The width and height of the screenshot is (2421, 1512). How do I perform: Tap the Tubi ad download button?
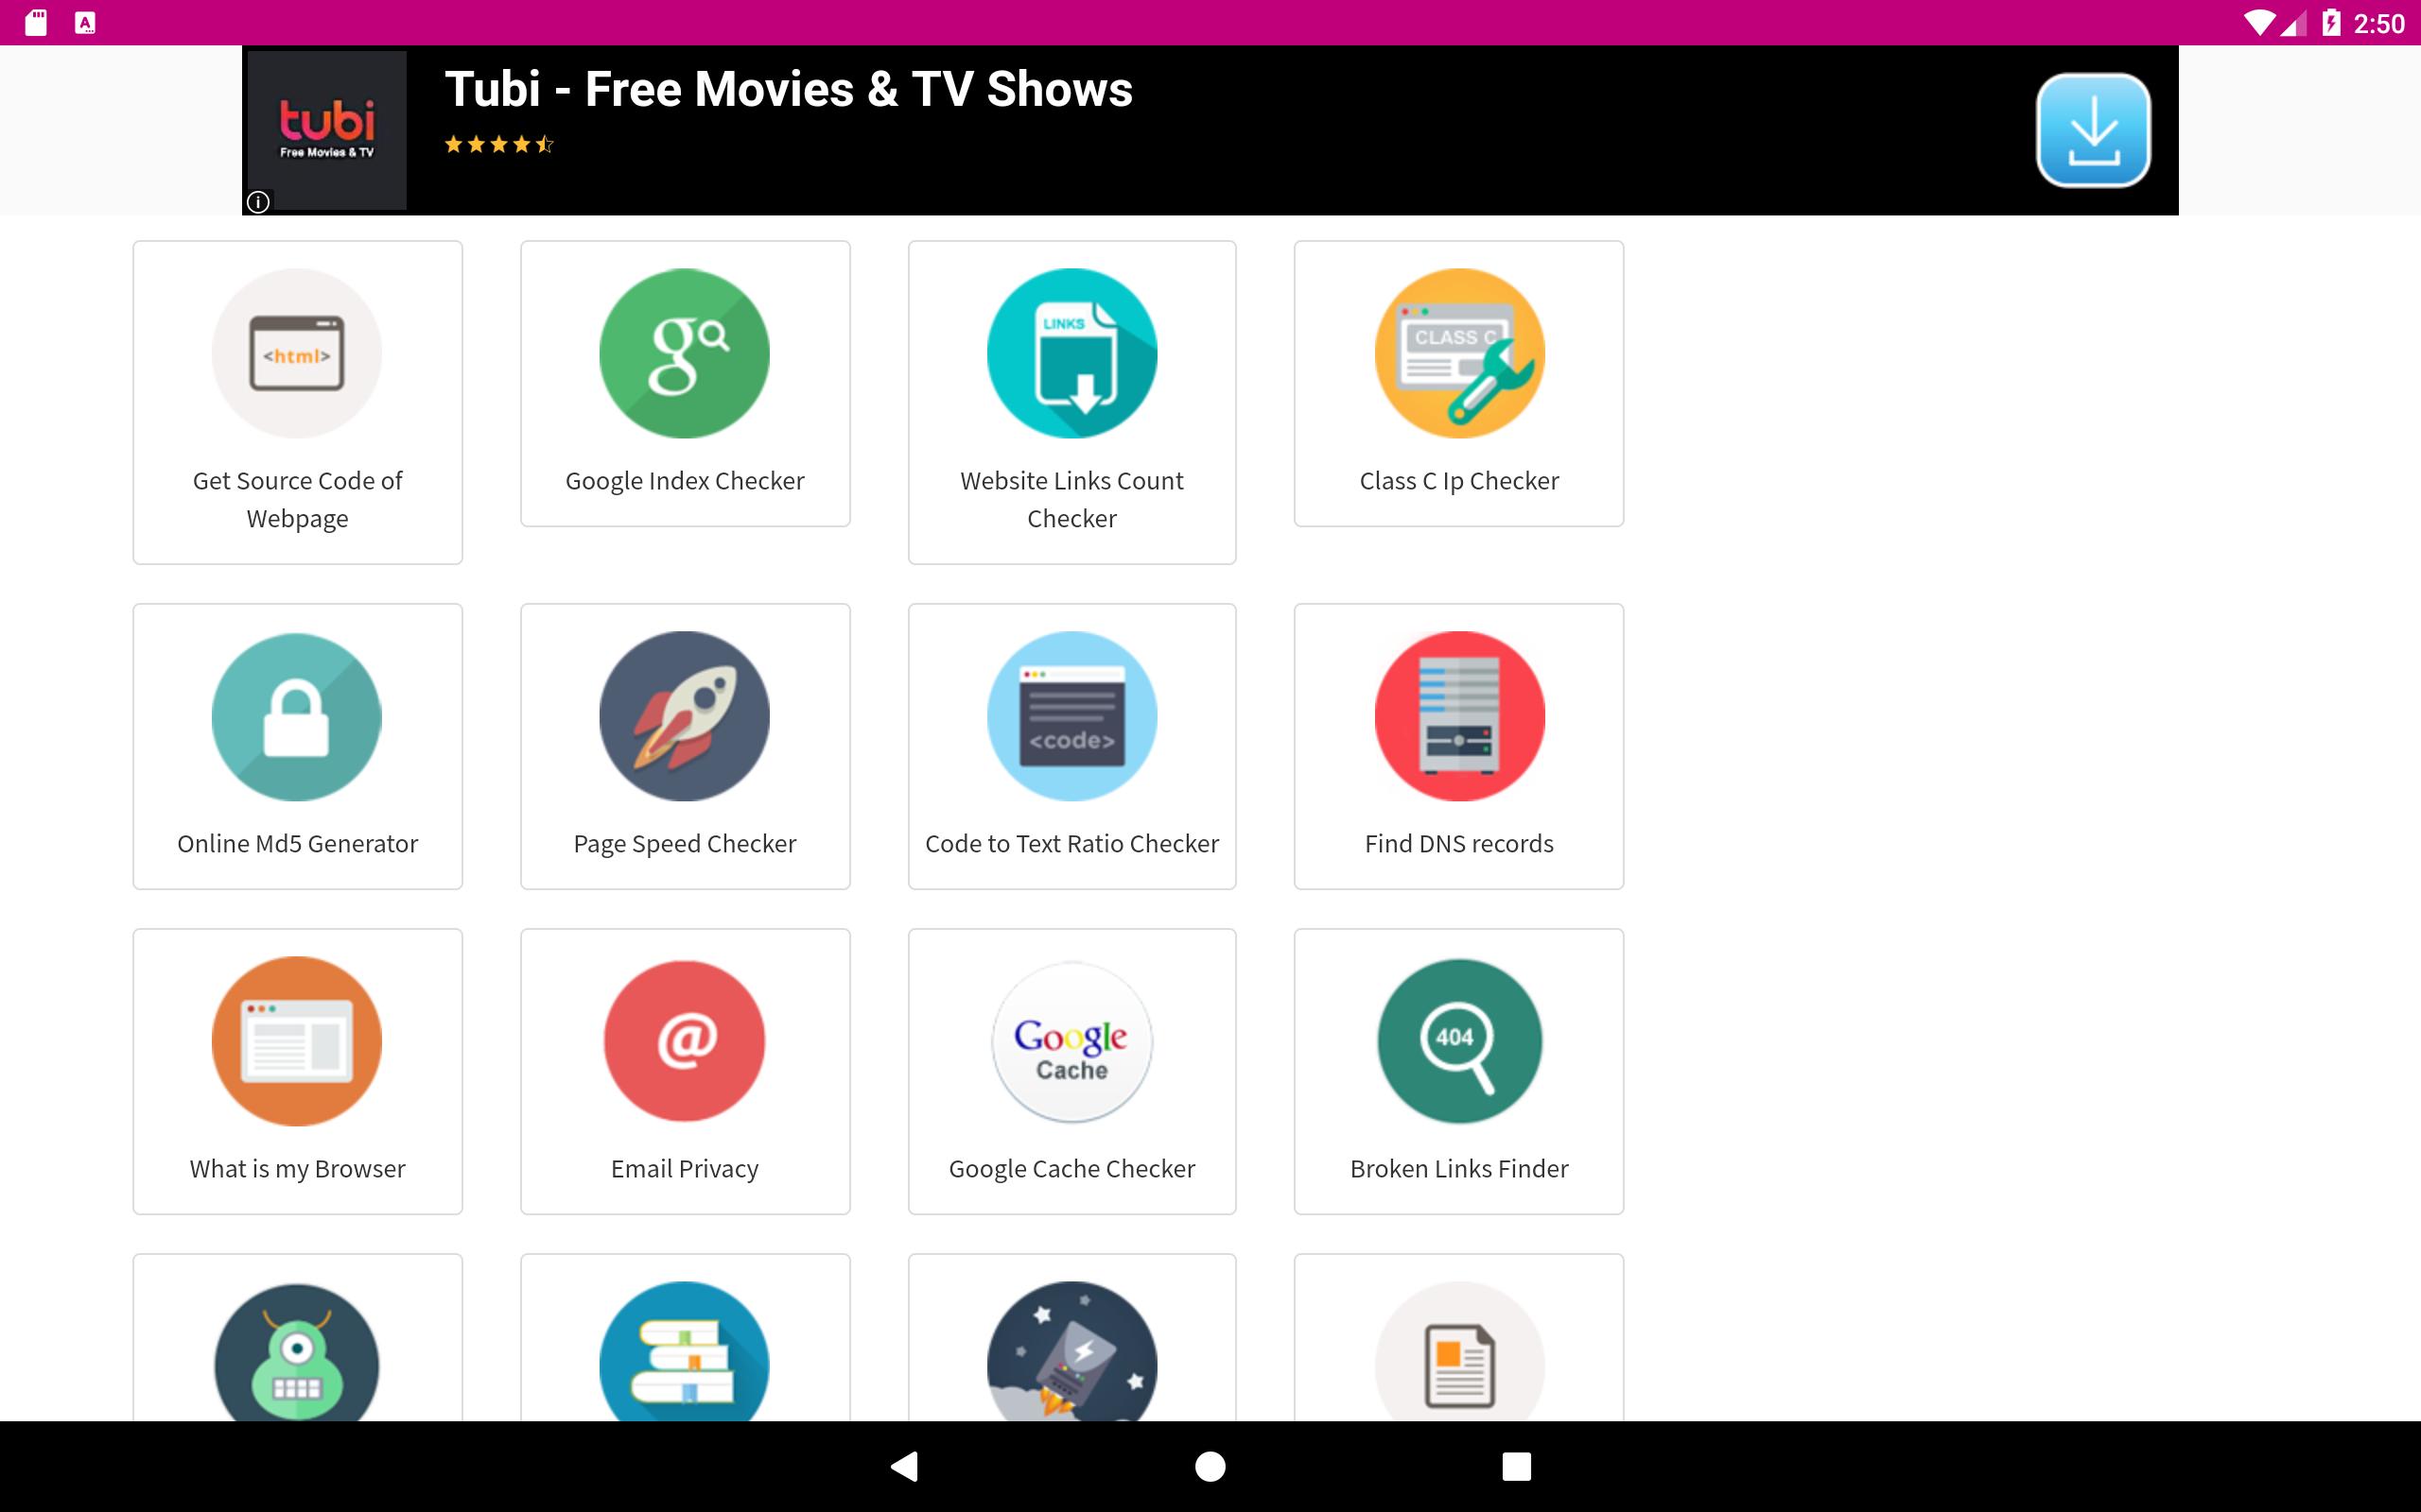point(2093,130)
